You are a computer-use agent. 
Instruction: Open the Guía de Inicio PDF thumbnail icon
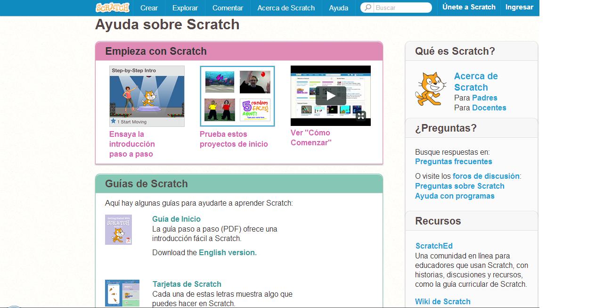[118, 230]
